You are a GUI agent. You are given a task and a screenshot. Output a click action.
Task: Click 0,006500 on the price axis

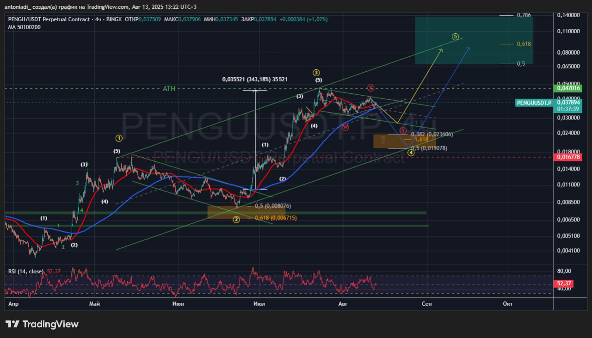click(568, 220)
